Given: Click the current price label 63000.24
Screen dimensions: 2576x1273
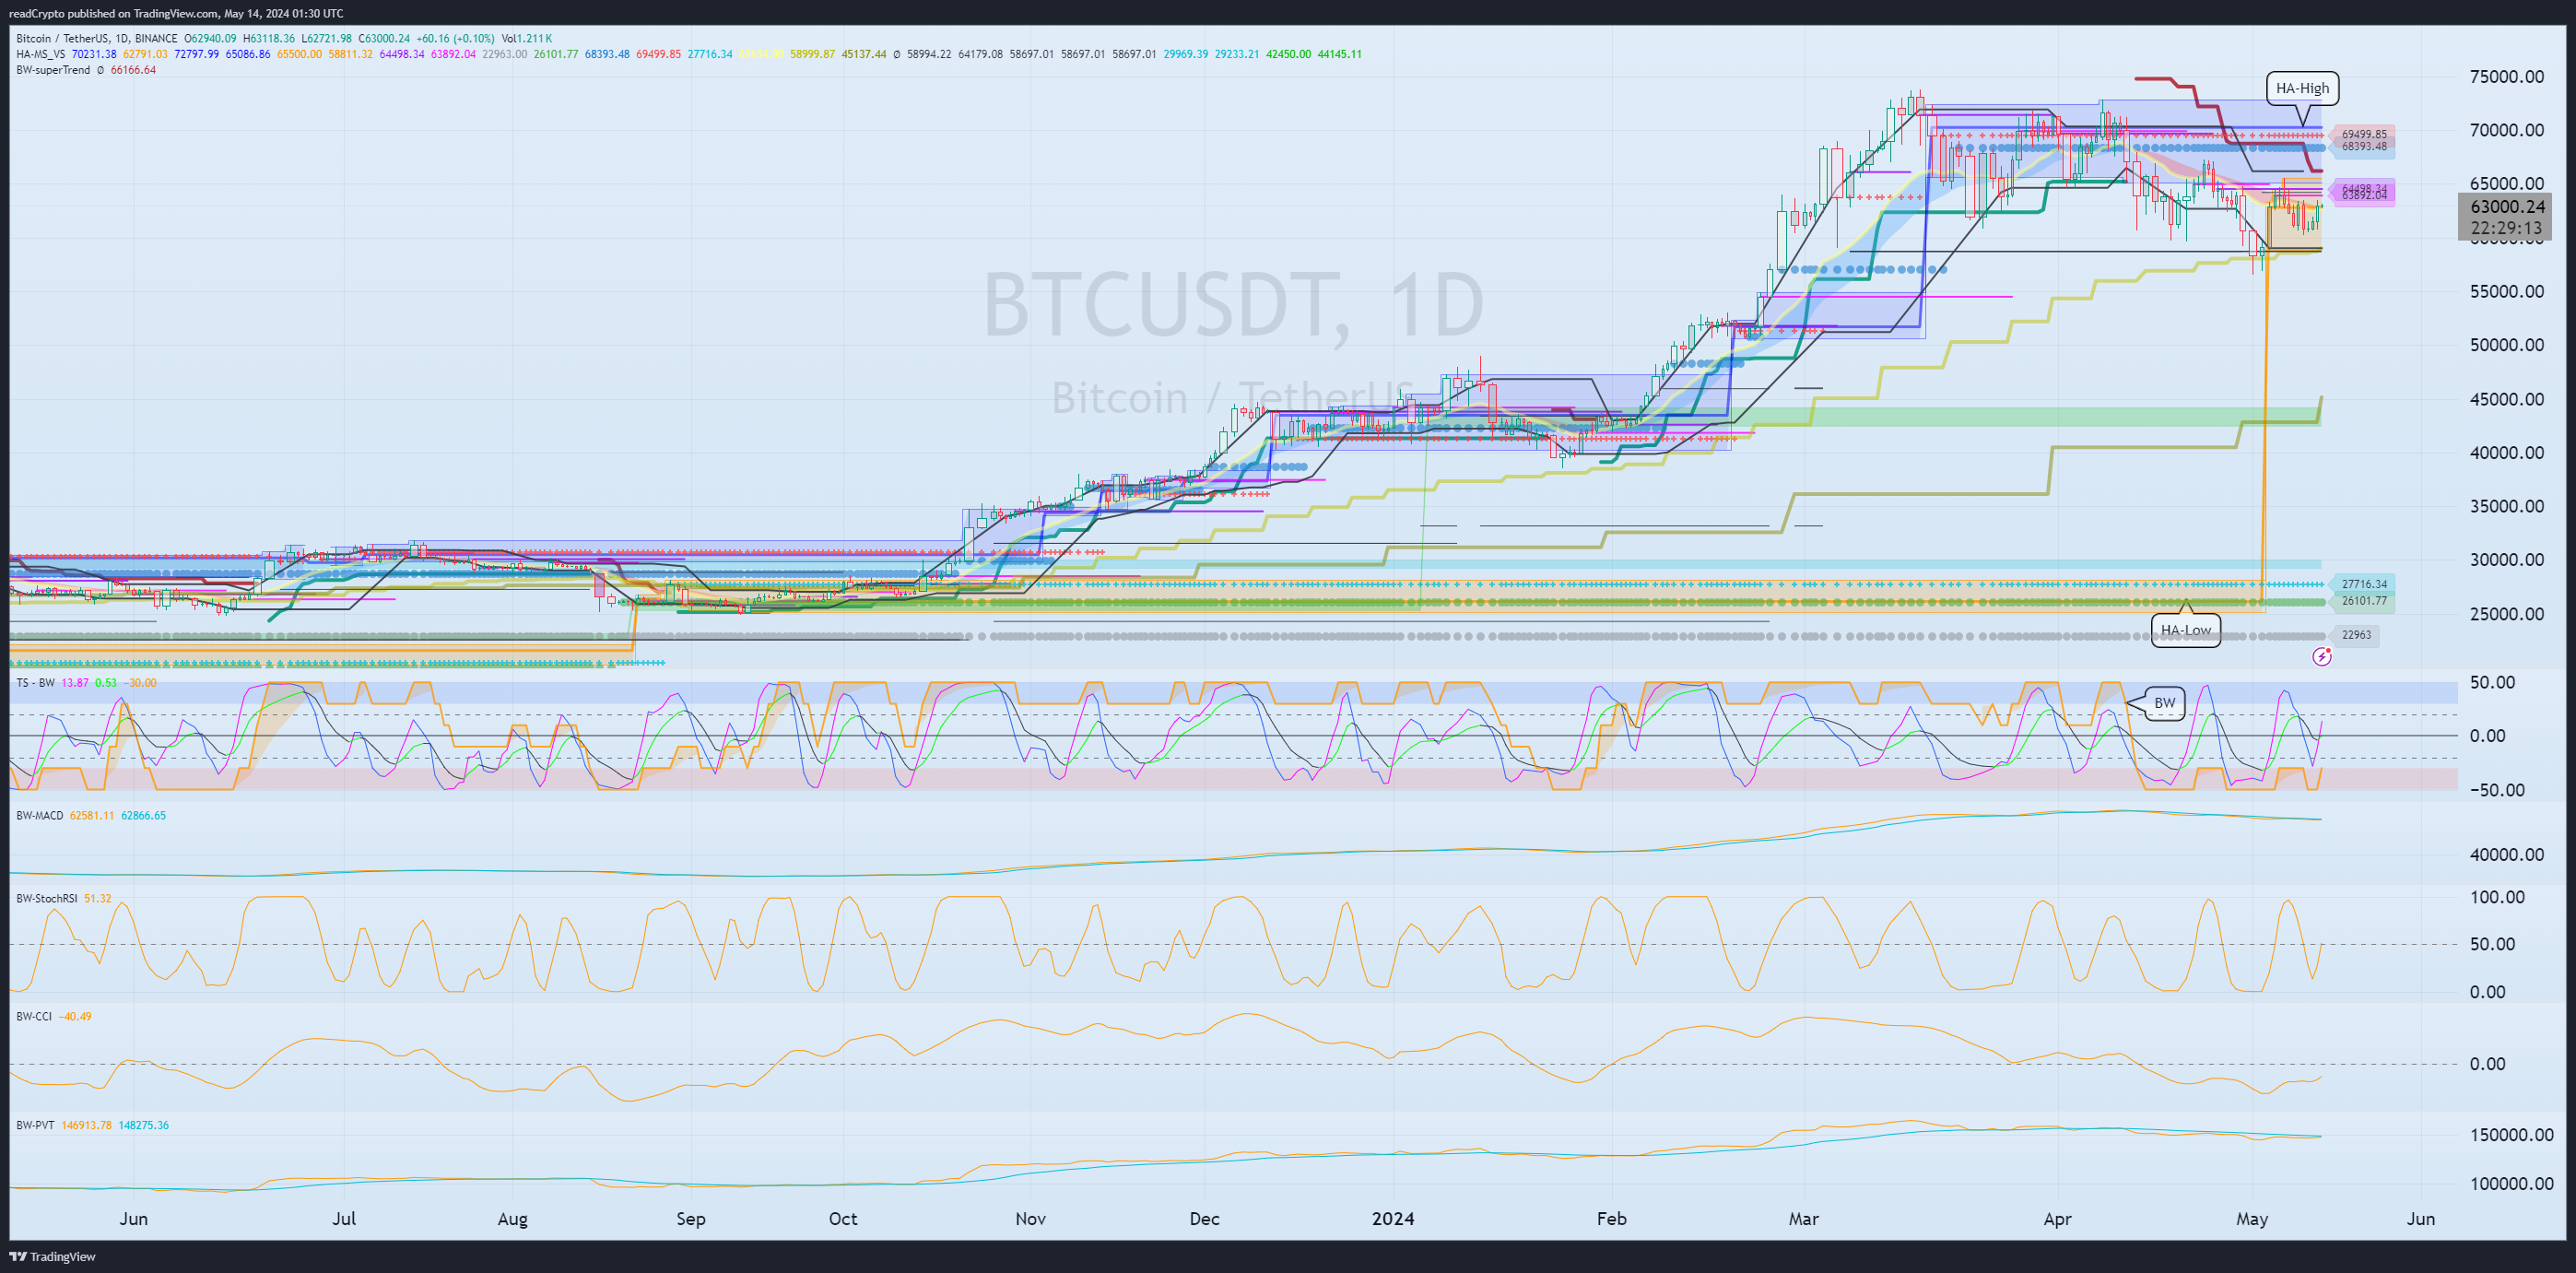Looking at the screenshot, I should [x=2506, y=207].
